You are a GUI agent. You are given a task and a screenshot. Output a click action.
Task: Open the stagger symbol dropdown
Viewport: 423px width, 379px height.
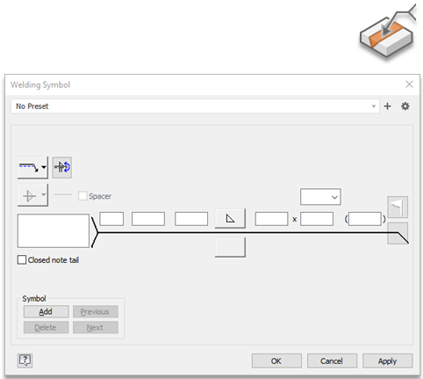point(32,195)
